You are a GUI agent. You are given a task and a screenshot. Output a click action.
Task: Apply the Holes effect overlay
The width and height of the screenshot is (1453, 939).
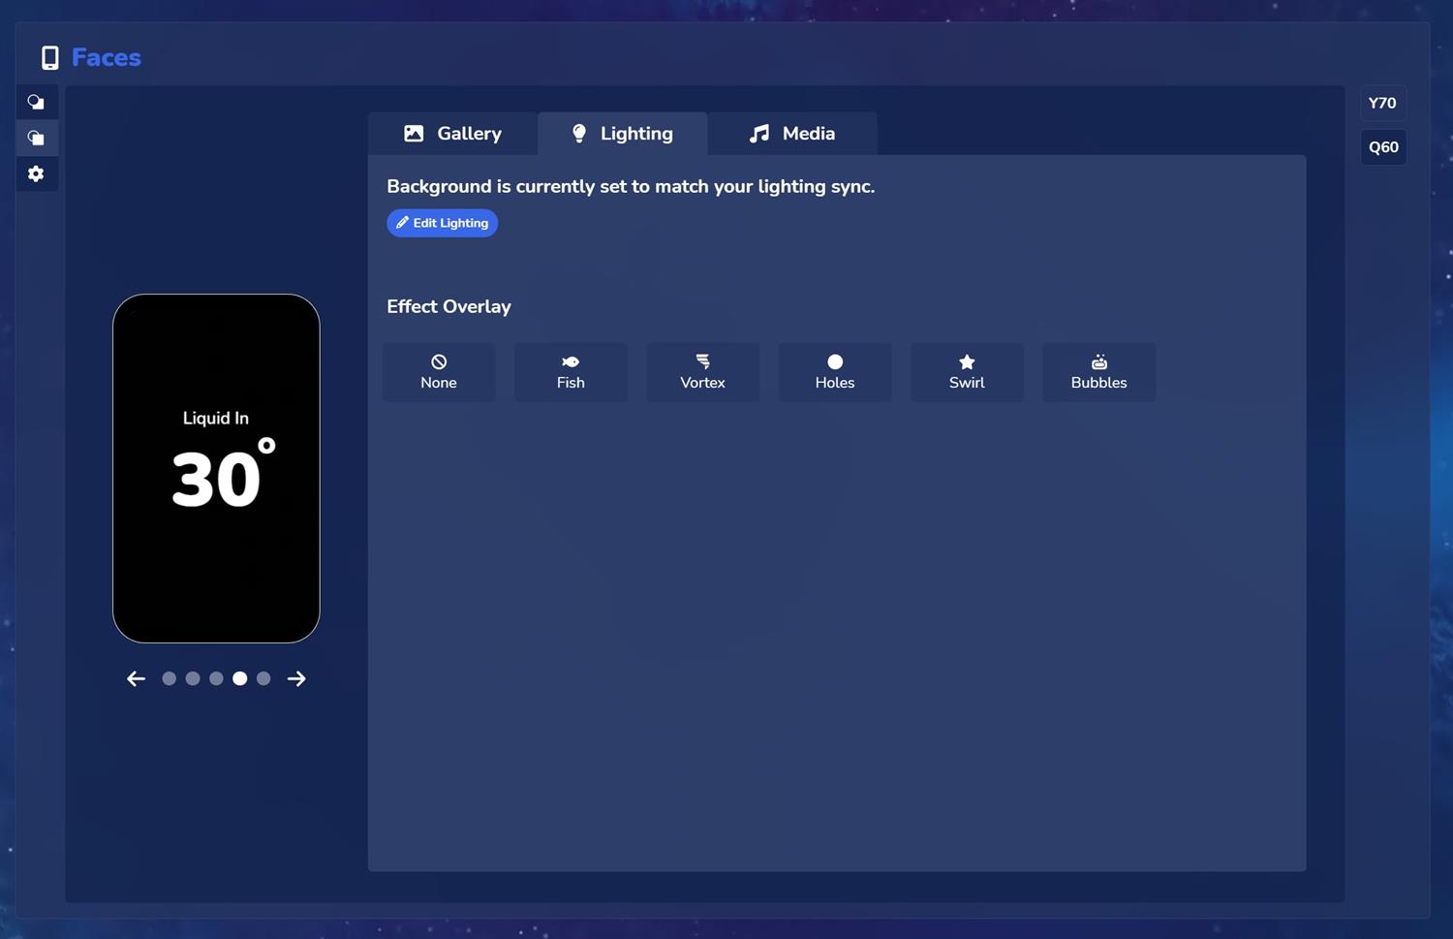click(834, 372)
